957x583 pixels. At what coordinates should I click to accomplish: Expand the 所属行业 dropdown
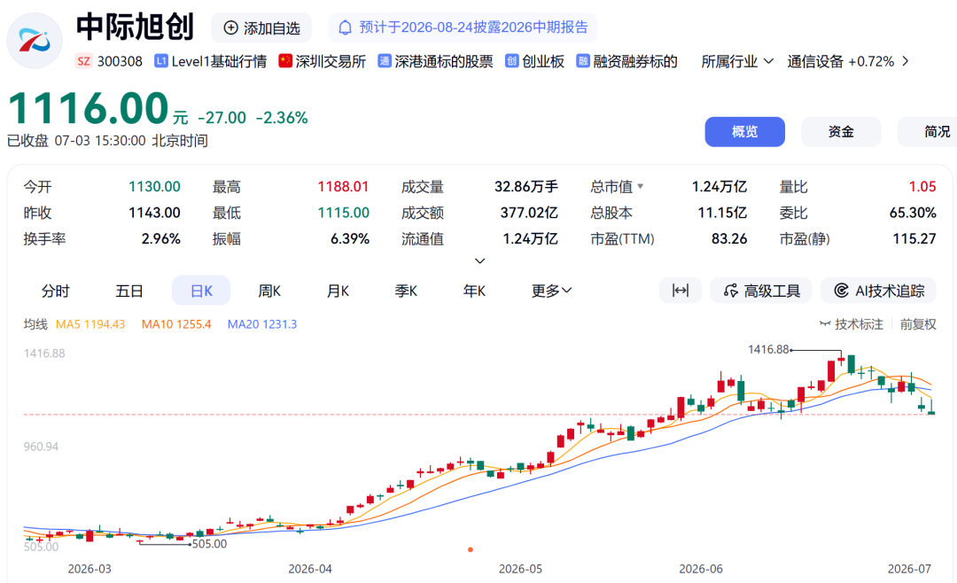point(737,61)
